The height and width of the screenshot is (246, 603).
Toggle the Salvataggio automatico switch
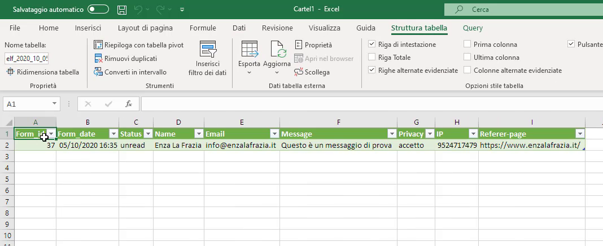(98, 10)
